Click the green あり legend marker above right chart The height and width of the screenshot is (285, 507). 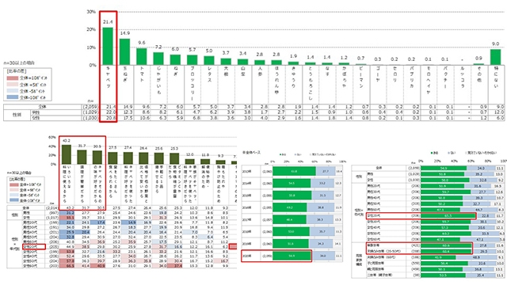(x=432, y=153)
